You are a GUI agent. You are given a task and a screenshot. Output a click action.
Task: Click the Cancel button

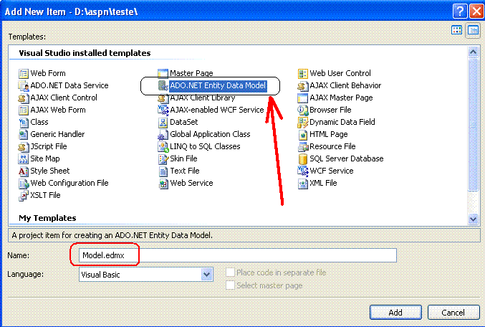click(453, 312)
